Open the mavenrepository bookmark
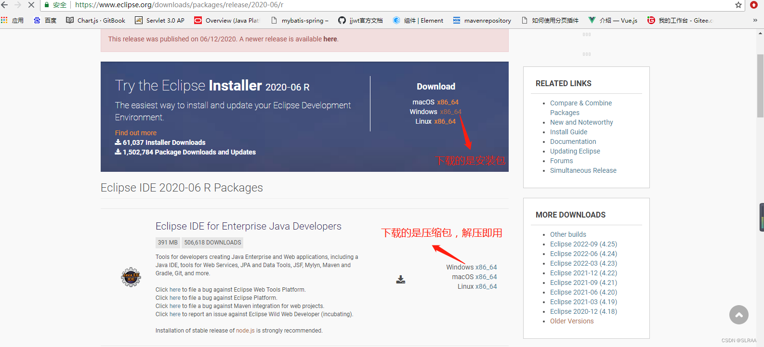 (x=482, y=20)
